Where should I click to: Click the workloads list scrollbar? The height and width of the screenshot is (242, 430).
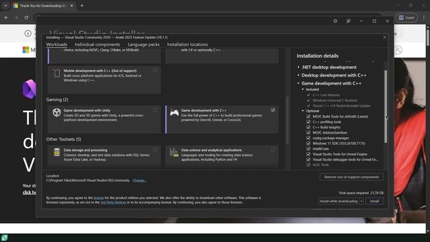point(288,120)
